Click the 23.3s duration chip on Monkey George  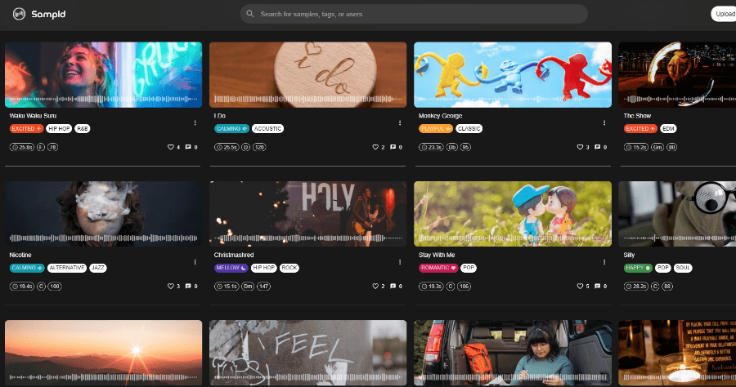431,147
